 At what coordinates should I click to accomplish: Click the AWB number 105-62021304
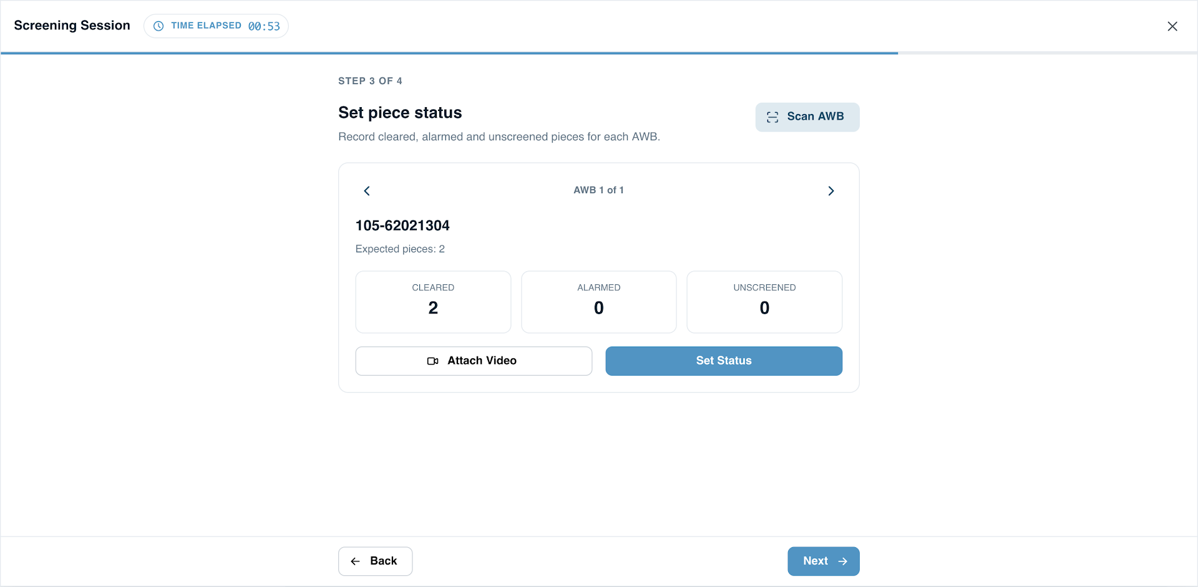coord(402,226)
